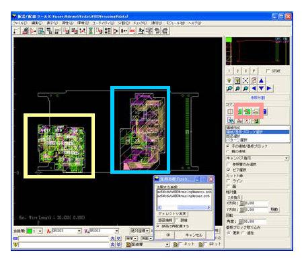Select パターン選択 in the command list
The image size is (306, 265).
click(258, 140)
